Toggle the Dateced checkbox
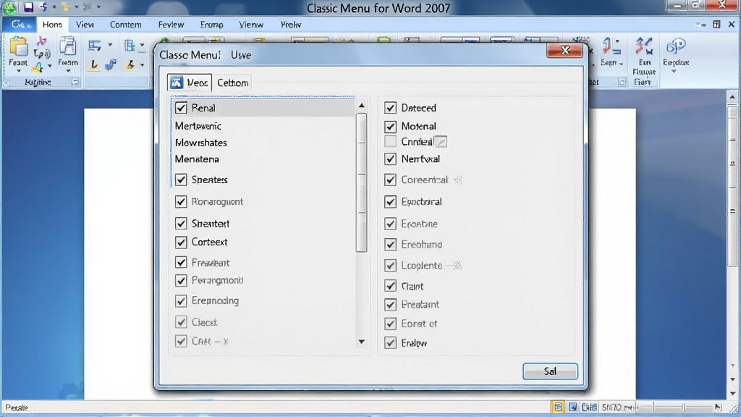The image size is (741, 417). pyautogui.click(x=390, y=108)
